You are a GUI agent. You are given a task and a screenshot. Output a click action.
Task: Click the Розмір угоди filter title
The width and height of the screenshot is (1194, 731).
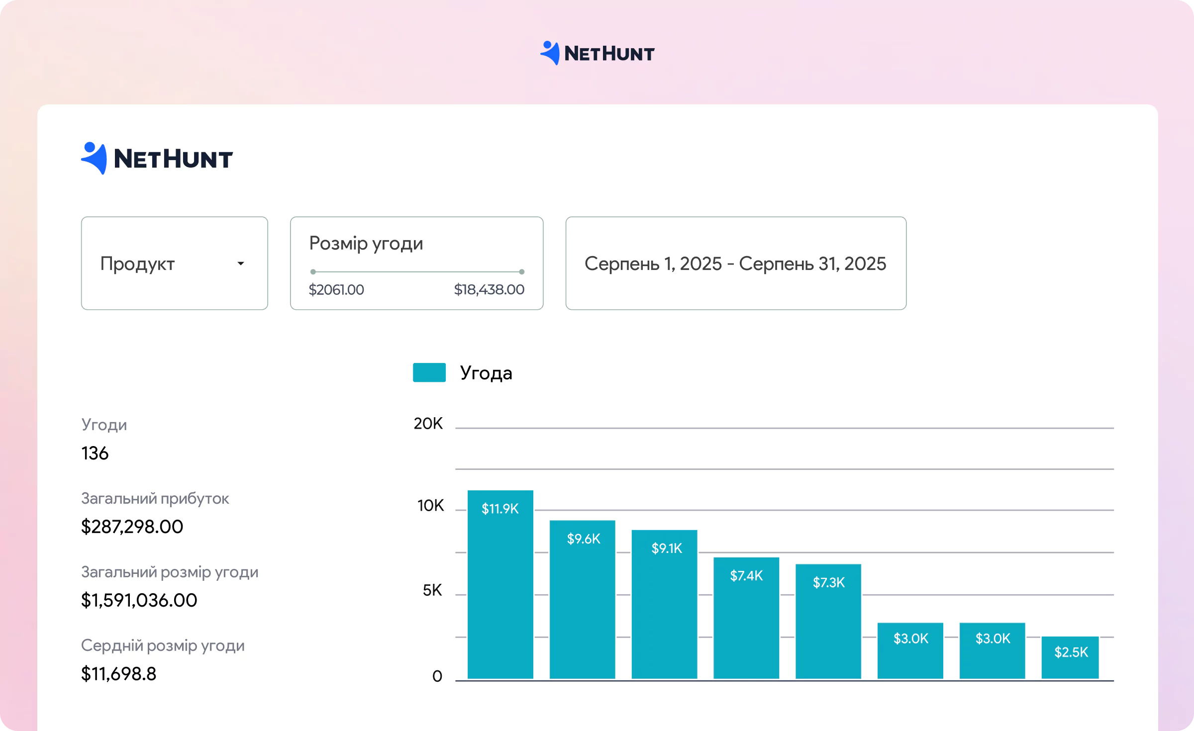coord(366,243)
